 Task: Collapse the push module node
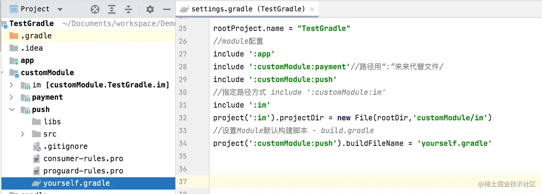pos(11,110)
